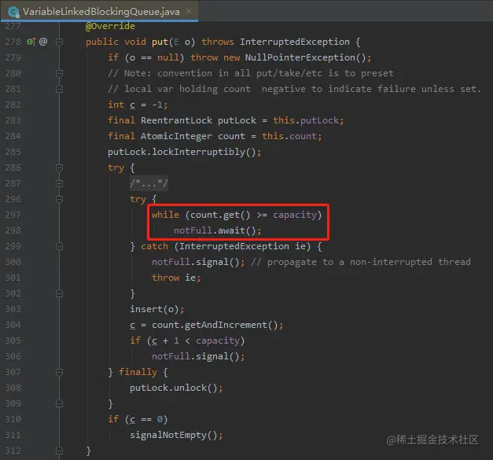Click the @Override annotation
Image resolution: width=493 pixels, height=460 pixels.
110,26
